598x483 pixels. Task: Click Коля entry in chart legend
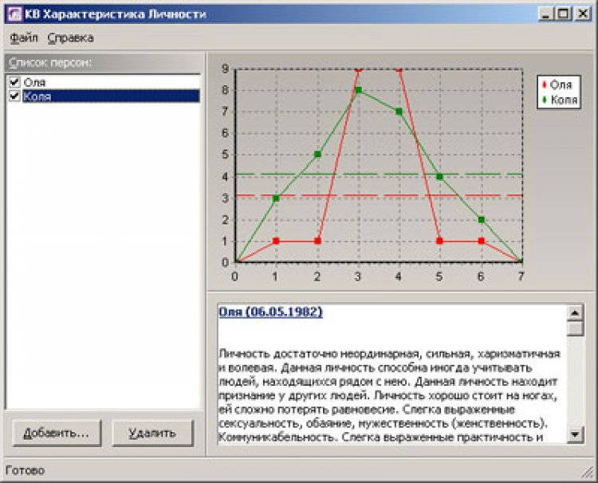coord(560,100)
